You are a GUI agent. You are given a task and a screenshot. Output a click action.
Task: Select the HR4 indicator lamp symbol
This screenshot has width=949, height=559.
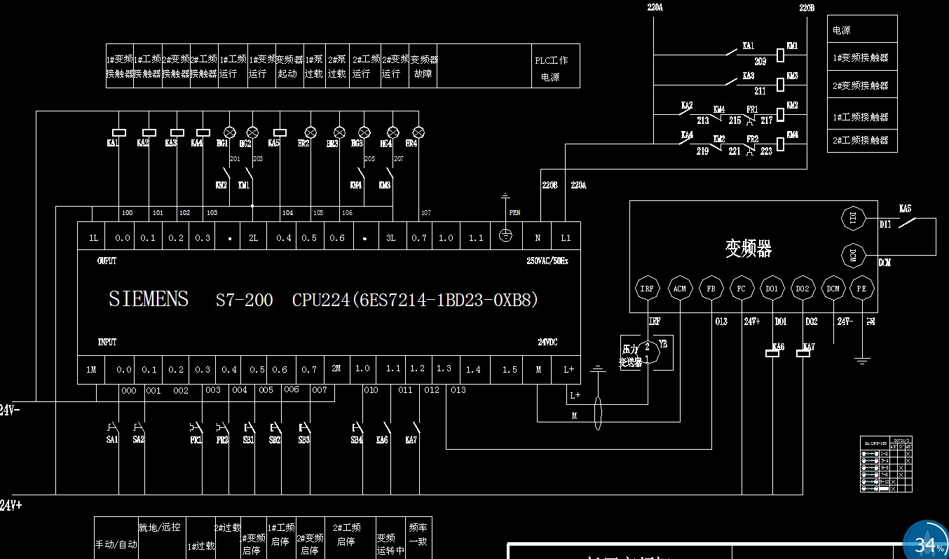418,132
